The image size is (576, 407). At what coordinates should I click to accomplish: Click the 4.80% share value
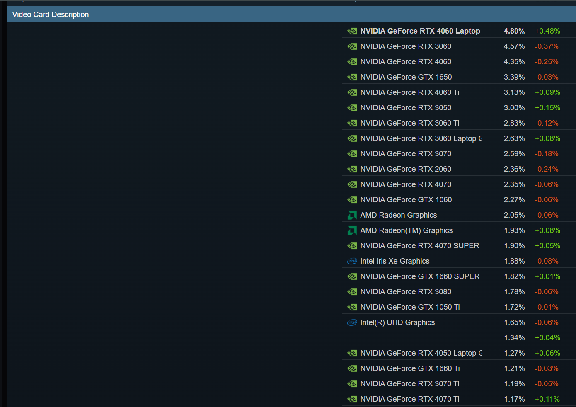(514, 31)
